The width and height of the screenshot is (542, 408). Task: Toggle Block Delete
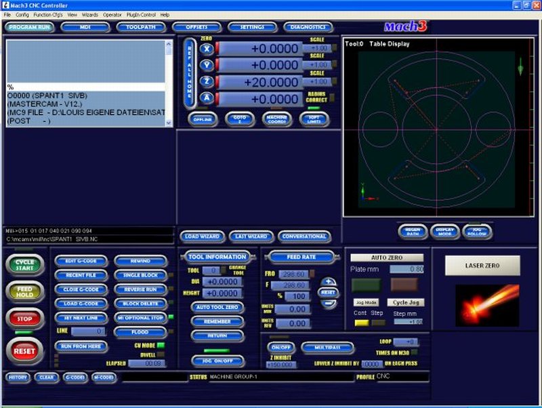[x=140, y=303]
